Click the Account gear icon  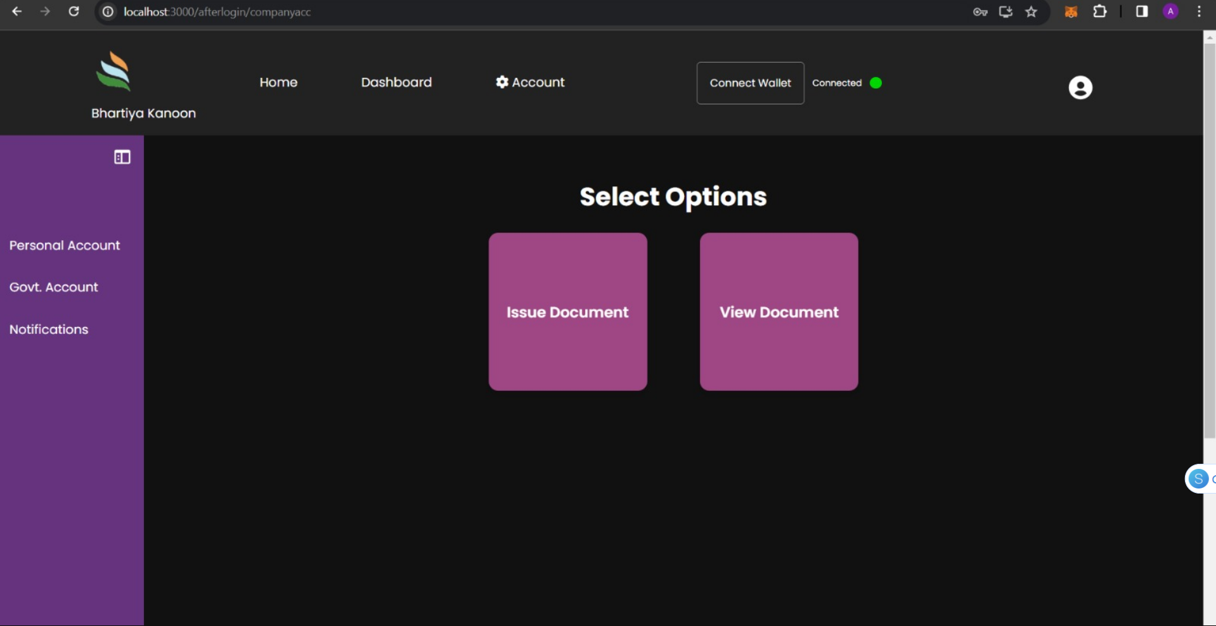(502, 82)
